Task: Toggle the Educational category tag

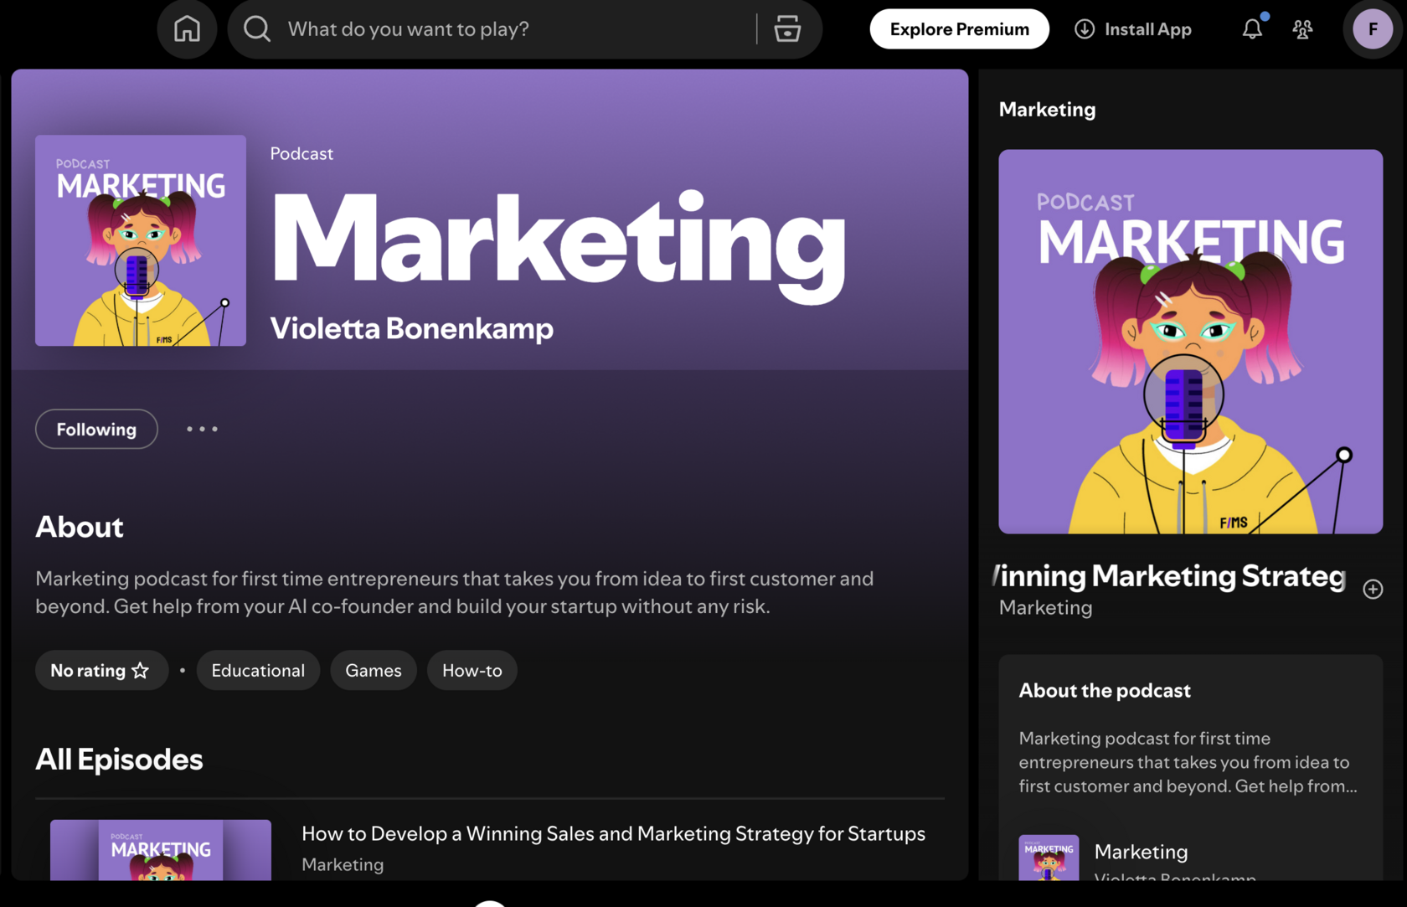Action: point(258,670)
